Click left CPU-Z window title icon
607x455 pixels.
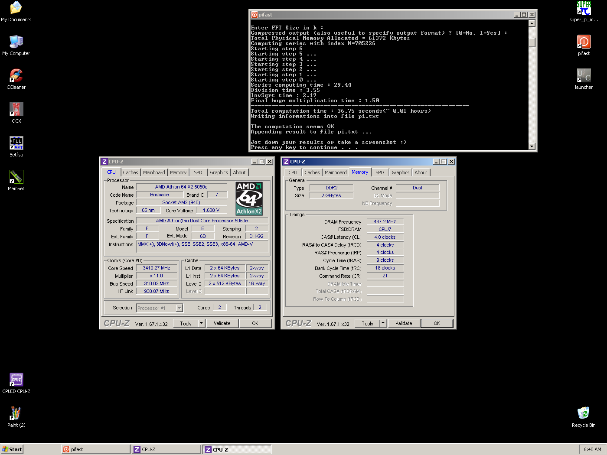coord(104,162)
